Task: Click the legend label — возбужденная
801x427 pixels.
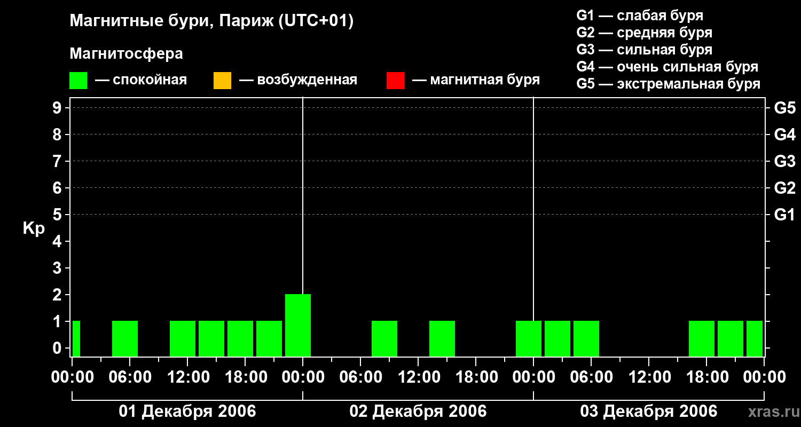Action: click(298, 80)
